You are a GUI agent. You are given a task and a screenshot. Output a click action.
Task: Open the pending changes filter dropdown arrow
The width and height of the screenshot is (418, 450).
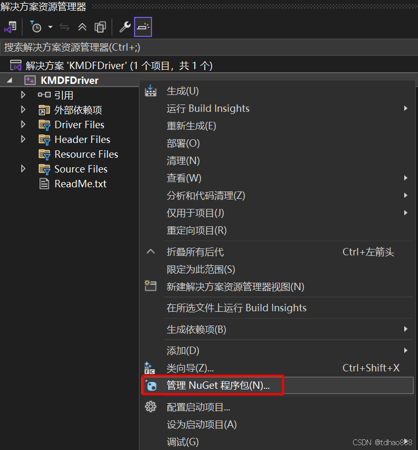[51, 27]
